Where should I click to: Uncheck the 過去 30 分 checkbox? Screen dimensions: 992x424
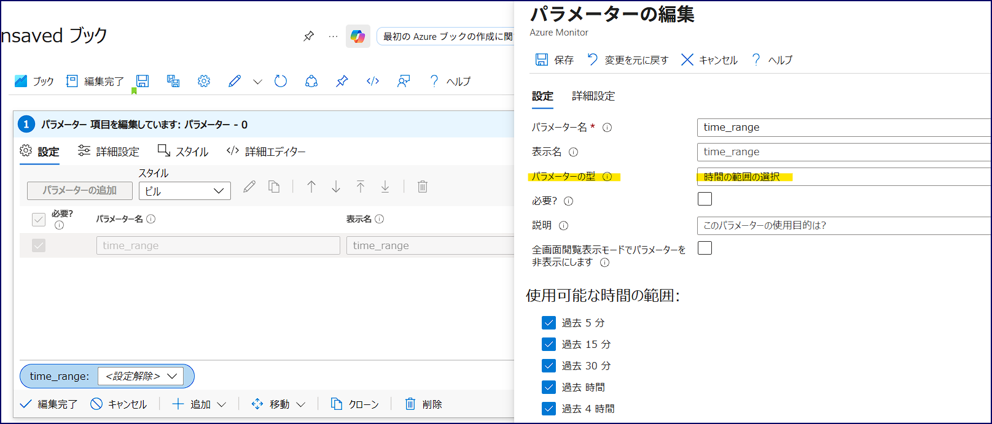tap(549, 366)
